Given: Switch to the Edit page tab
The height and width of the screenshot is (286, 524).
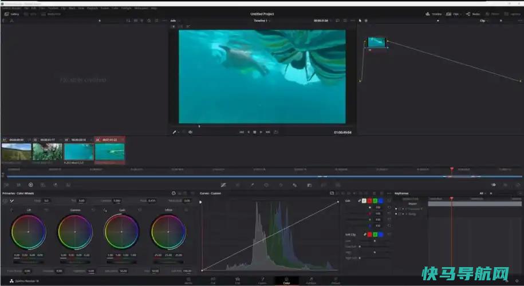Looking at the screenshot, I should tap(237, 281).
